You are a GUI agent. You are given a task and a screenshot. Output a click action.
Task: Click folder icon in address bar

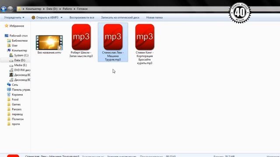[x=19, y=9]
